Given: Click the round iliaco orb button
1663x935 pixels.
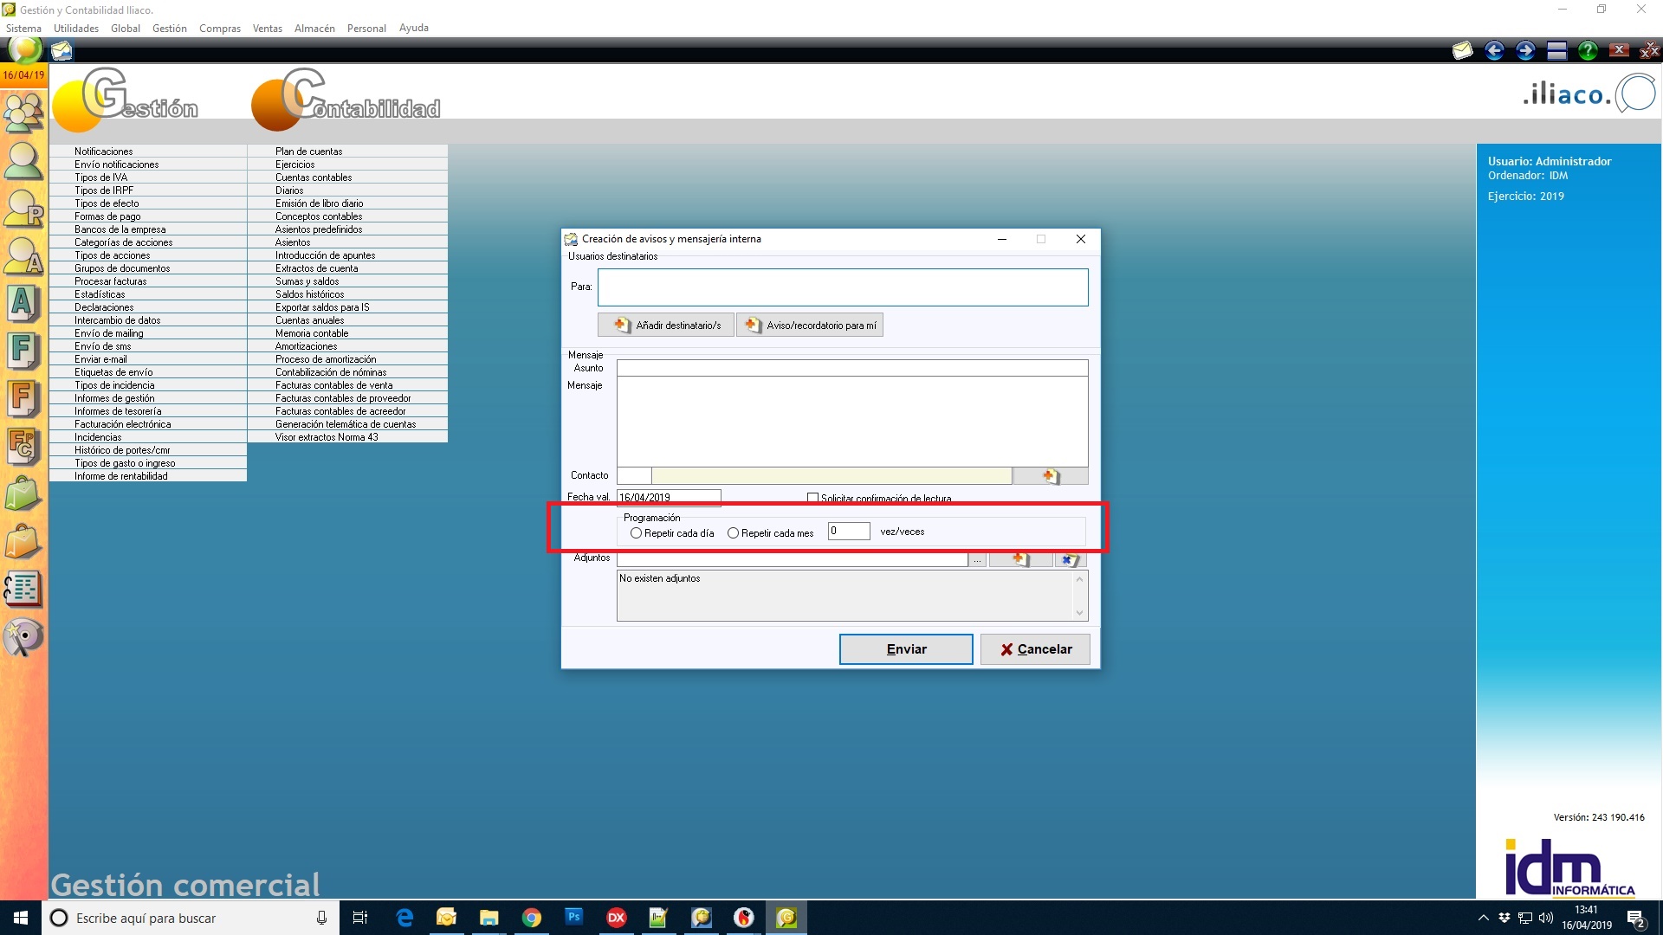Looking at the screenshot, I should pyautogui.click(x=25, y=50).
